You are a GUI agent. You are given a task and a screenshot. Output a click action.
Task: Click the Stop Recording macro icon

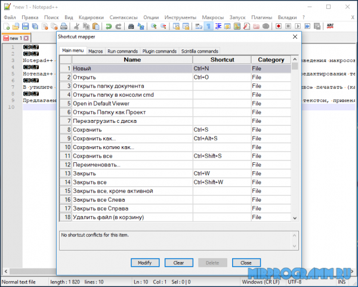pos(288,26)
